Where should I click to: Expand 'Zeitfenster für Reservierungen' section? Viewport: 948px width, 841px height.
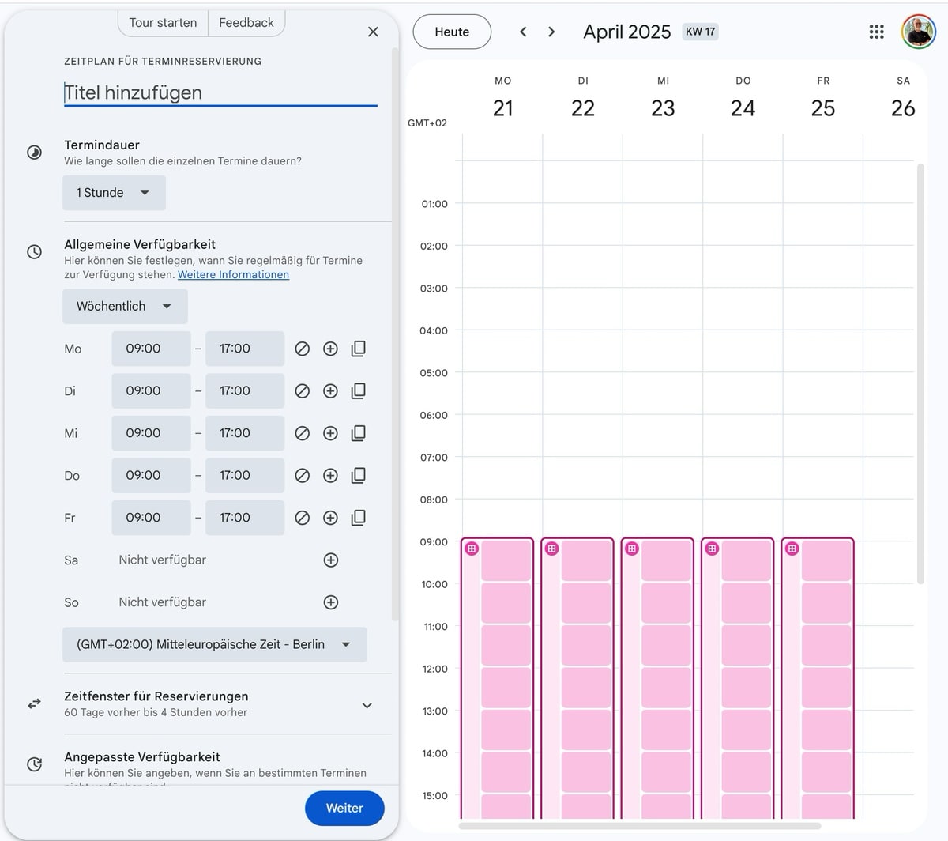pyautogui.click(x=367, y=705)
